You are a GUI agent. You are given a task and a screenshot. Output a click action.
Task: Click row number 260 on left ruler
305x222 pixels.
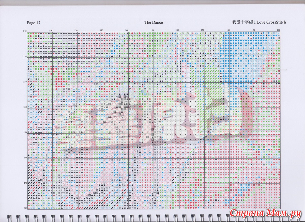click(x=25, y=158)
